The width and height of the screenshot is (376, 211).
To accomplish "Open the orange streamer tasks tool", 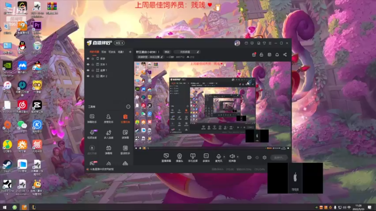I will coord(125,119).
